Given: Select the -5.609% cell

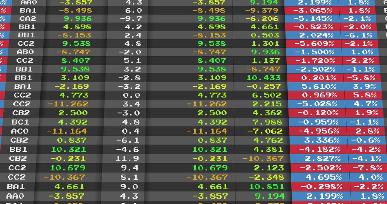Looking at the screenshot, I should pyautogui.click(x=314, y=44).
